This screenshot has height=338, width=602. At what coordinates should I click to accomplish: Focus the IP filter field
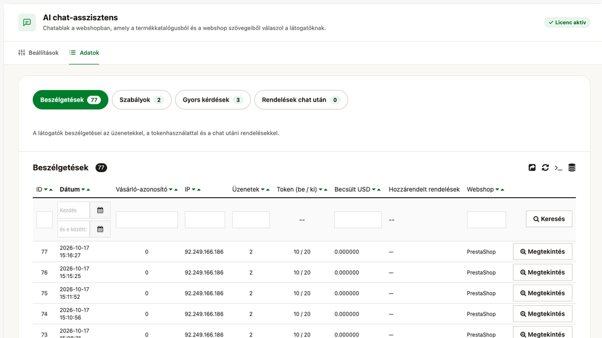(205, 220)
